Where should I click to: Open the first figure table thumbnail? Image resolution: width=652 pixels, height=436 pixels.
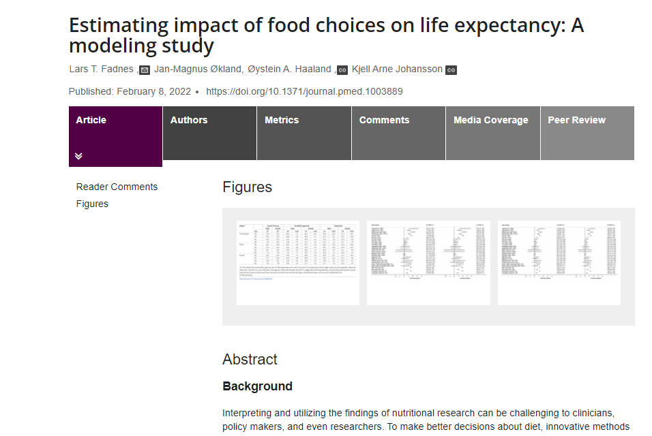pos(298,263)
